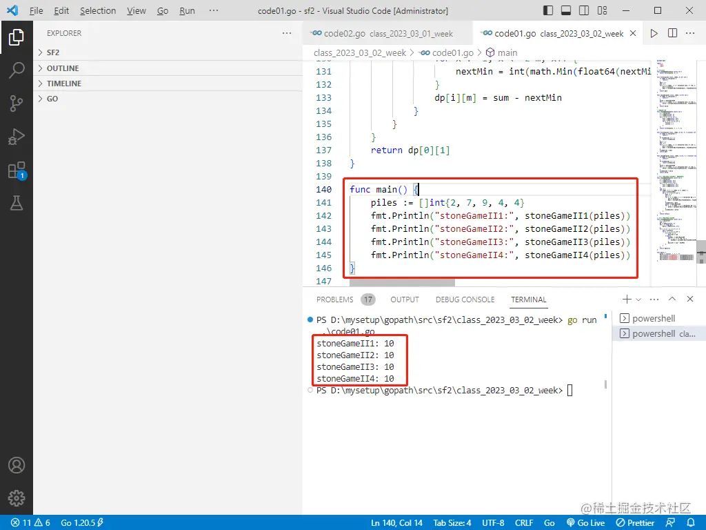Click UTF-8 encoding in status bar
706x530 pixels.
coord(493,523)
